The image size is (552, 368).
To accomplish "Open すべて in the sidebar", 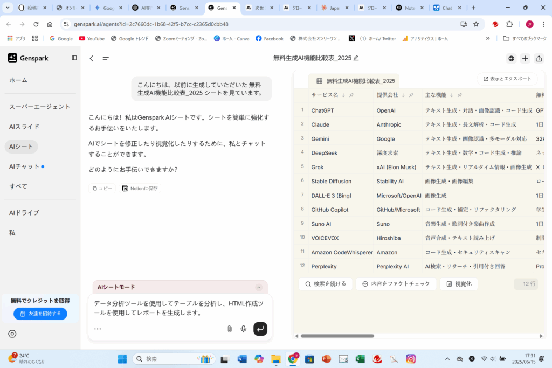I will [x=18, y=186].
